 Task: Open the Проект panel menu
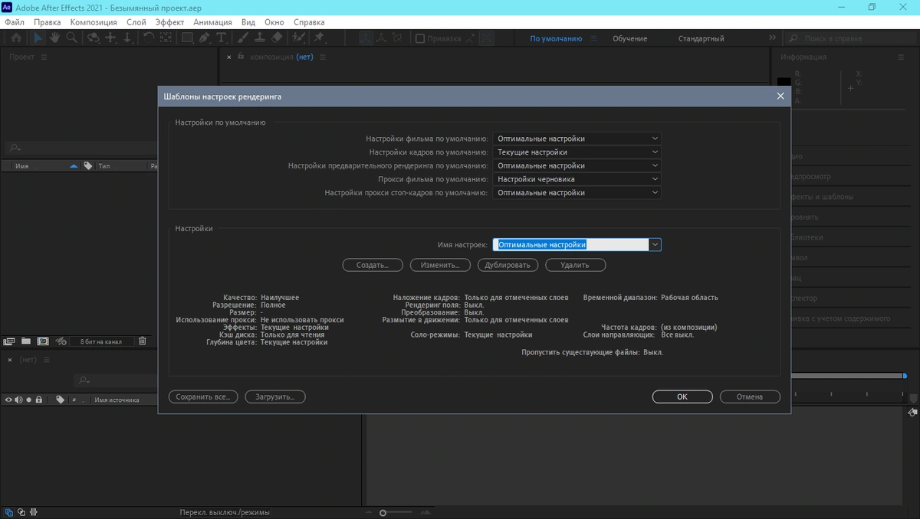[x=44, y=57]
